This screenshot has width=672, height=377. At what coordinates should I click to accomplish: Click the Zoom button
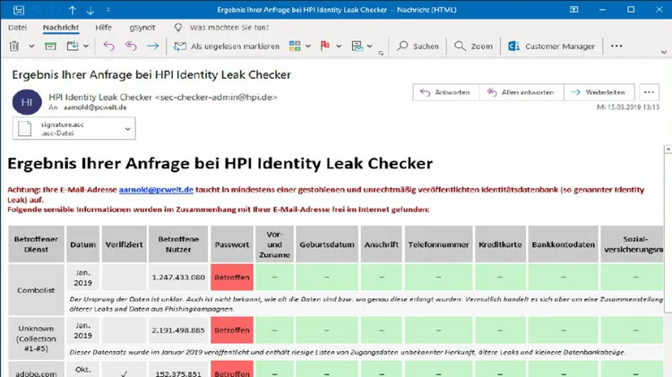(473, 46)
